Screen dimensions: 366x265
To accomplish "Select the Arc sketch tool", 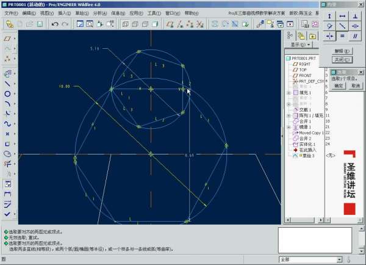I will pyautogui.click(x=7, y=104).
